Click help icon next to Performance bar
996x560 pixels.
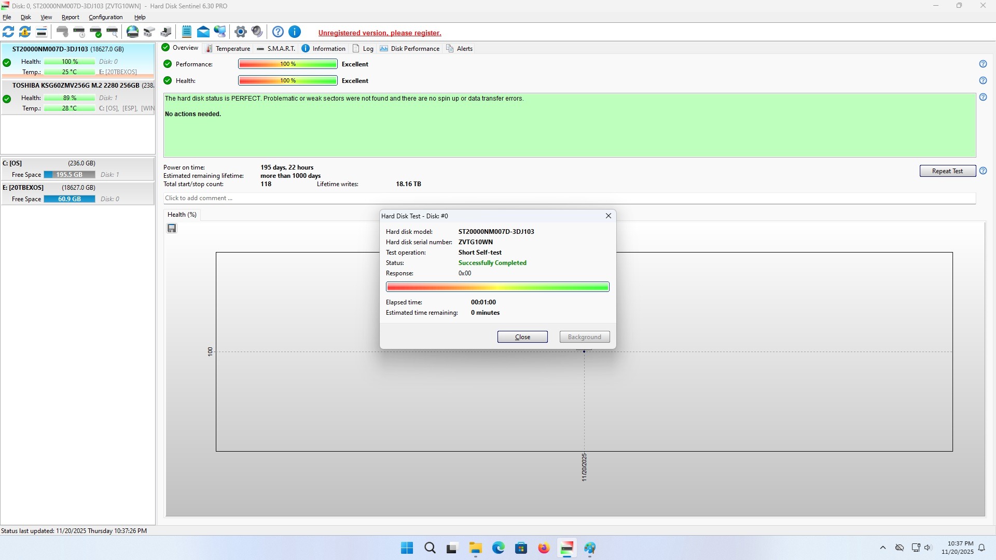pos(983,64)
